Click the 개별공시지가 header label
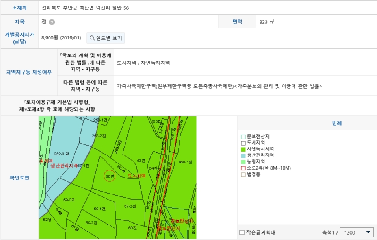Screen dimensions: 377x240 click(20, 39)
